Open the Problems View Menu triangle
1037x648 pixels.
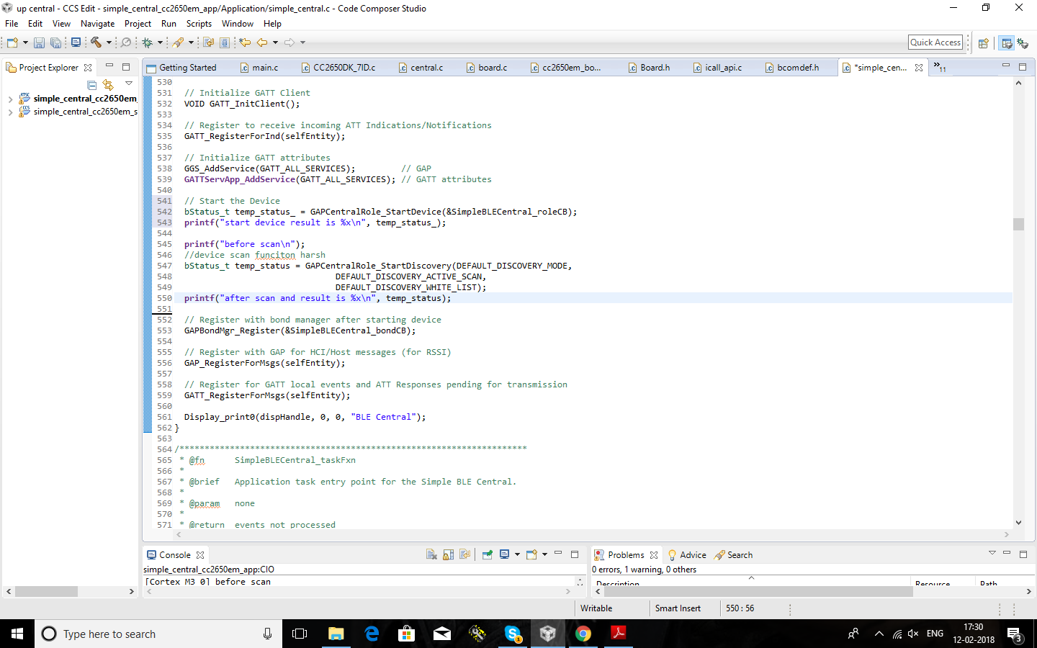point(992,553)
